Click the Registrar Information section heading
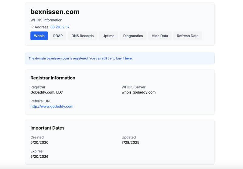 point(53,78)
